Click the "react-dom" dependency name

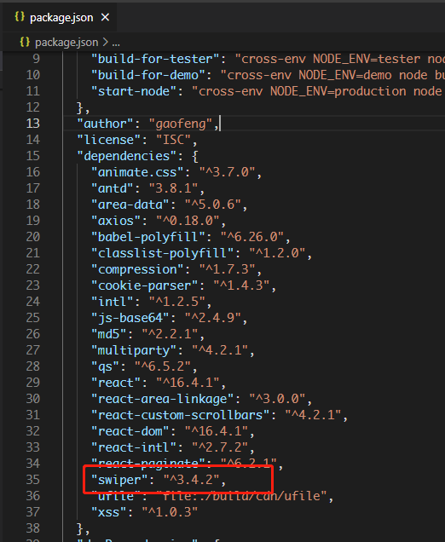coord(130,431)
